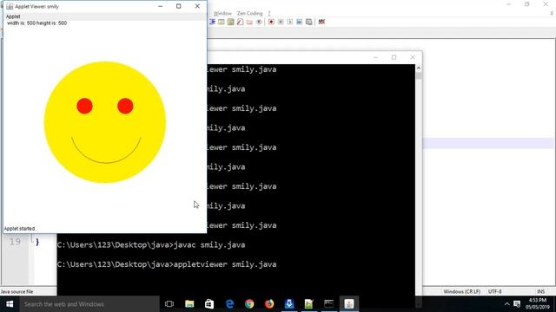Screen dimensions: 556x312
Task: Toggle the indent guide toolbar icon
Action: pyautogui.click(x=212, y=22)
